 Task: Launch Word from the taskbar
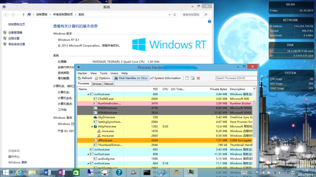pyautogui.click(x=47, y=172)
